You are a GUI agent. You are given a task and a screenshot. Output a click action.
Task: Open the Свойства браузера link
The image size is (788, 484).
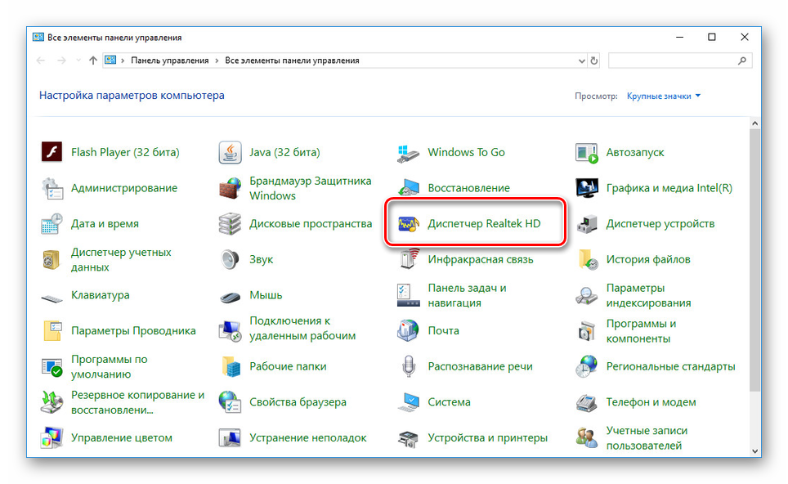(298, 402)
